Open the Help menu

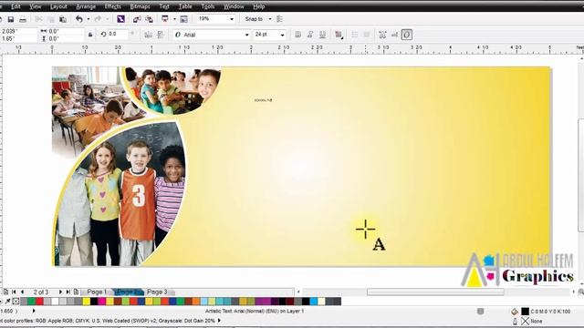258,6
